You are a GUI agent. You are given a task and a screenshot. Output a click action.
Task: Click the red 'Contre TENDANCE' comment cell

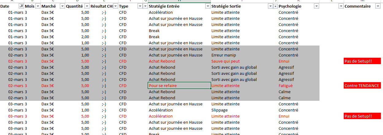click(x=362, y=86)
